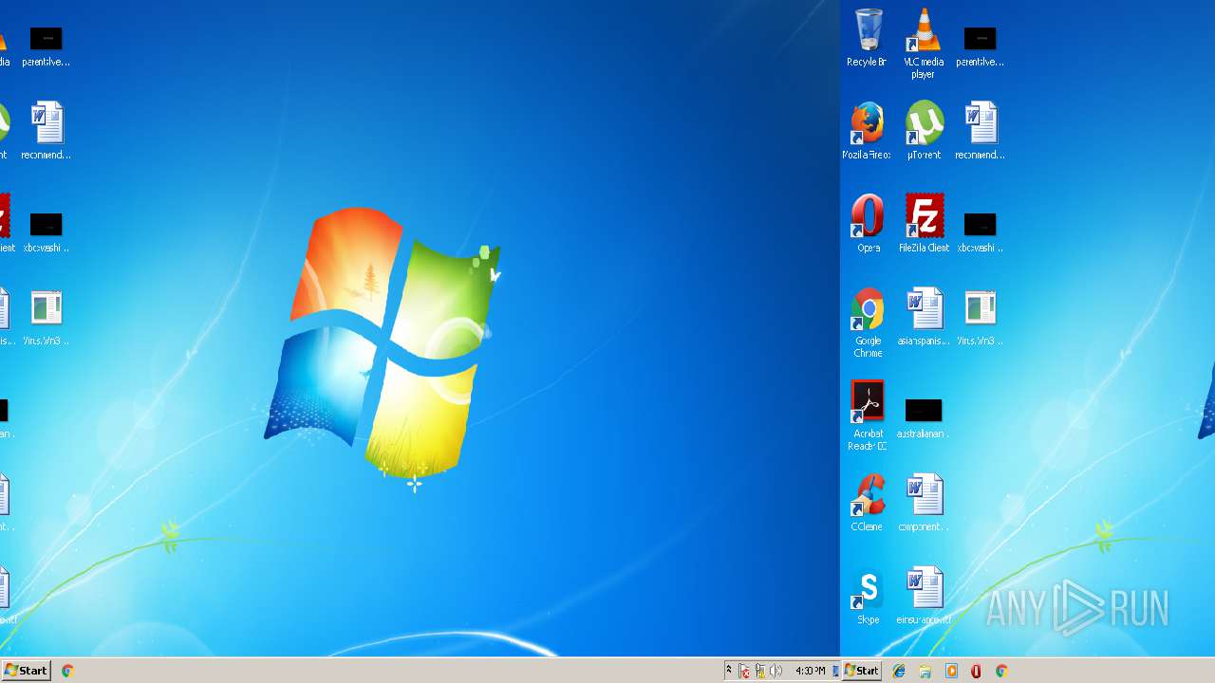This screenshot has width=1215, height=683.
Task: Launch Windows Media Player from taskbar
Action: click(x=951, y=671)
